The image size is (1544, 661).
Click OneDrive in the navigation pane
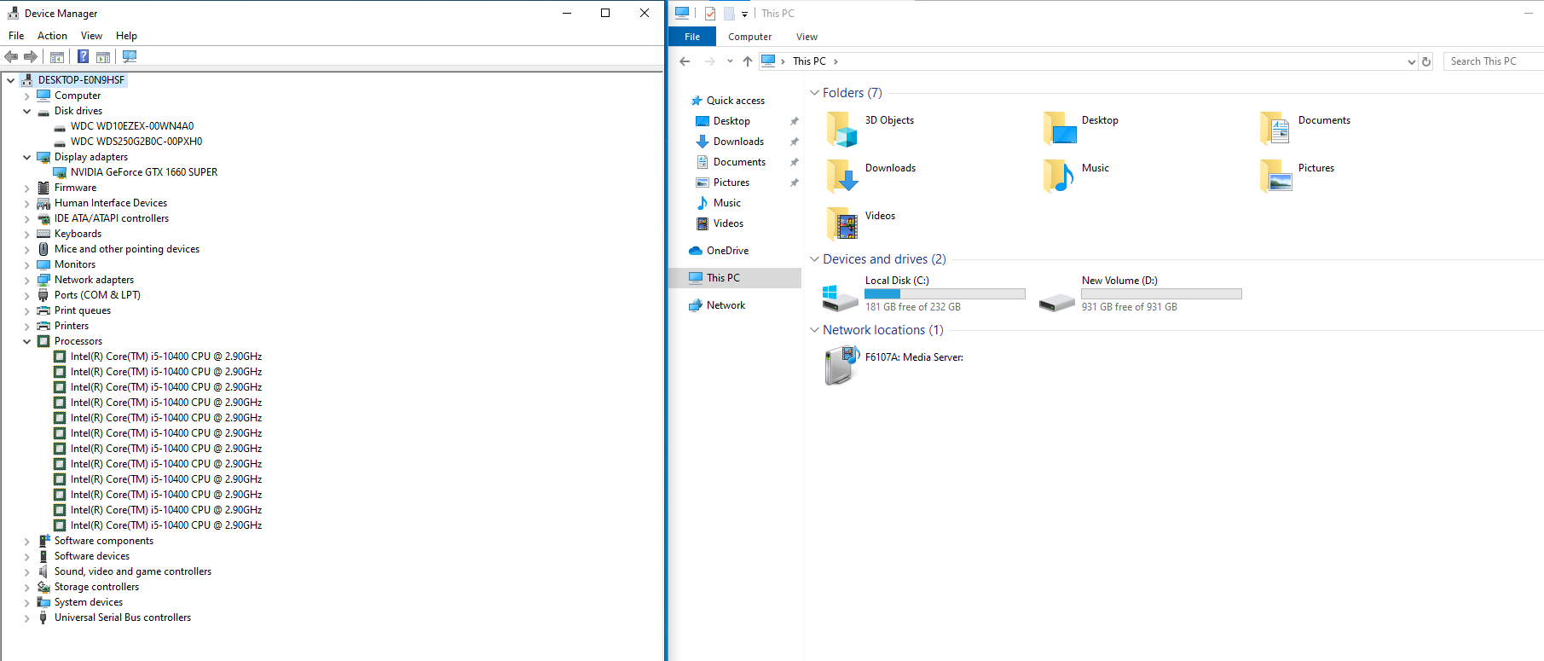pyautogui.click(x=727, y=251)
